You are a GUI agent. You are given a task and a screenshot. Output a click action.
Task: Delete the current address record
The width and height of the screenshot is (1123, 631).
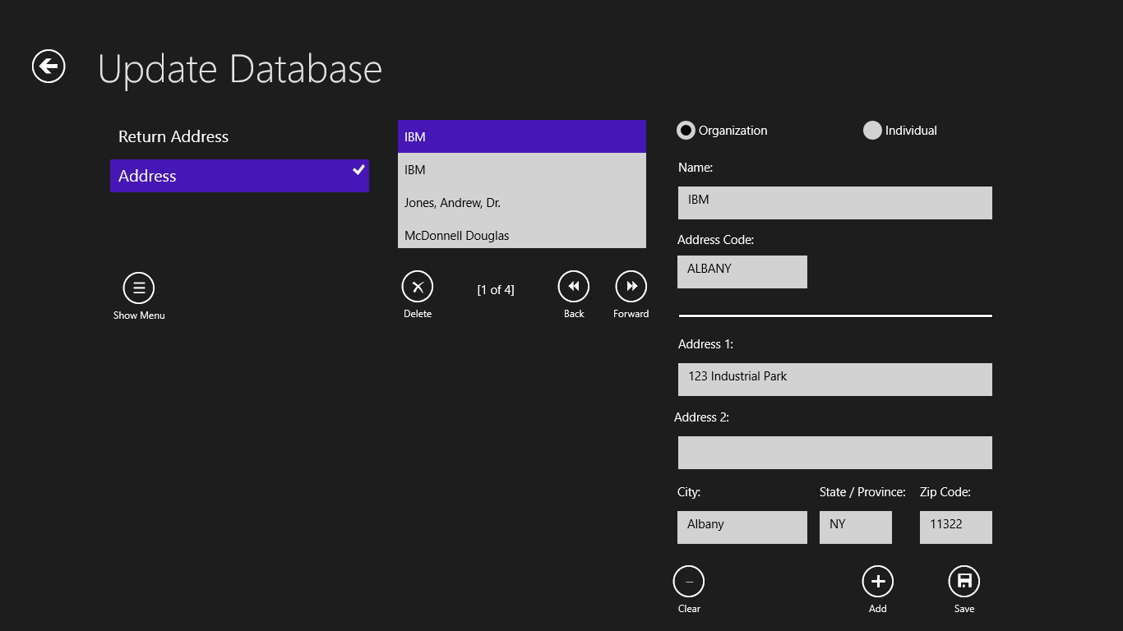417,285
